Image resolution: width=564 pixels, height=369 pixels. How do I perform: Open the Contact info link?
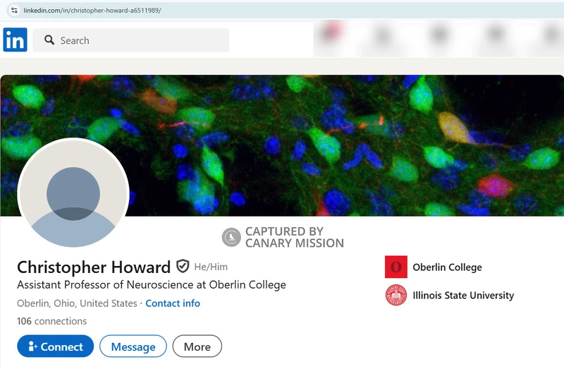coord(173,303)
